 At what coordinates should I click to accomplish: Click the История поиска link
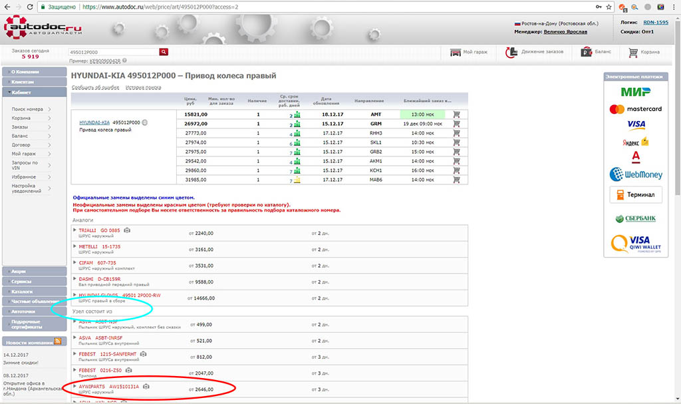(143, 88)
